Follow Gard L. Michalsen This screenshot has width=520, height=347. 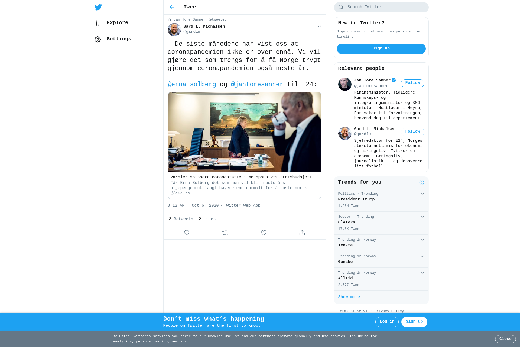tap(412, 132)
